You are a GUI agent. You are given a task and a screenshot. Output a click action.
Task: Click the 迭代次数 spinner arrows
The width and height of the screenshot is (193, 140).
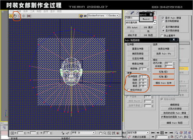click(174, 63)
